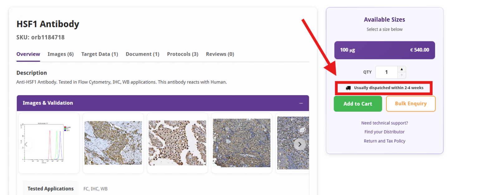Click the previous arrow in image carousel
The image size is (499, 195).
[27, 144]
